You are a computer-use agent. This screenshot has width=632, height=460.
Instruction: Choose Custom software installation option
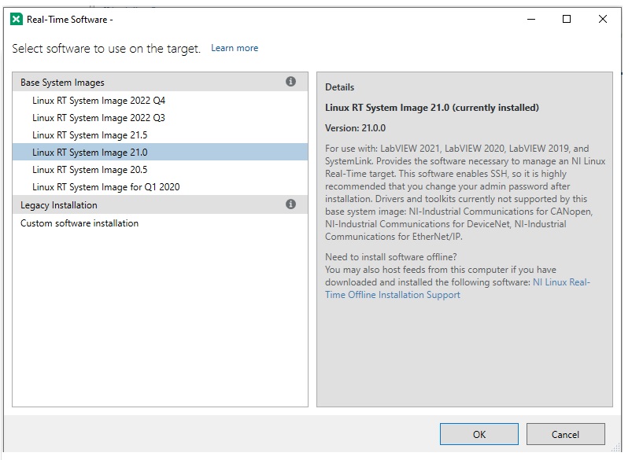pyautogui.click(x=79, y=223)
